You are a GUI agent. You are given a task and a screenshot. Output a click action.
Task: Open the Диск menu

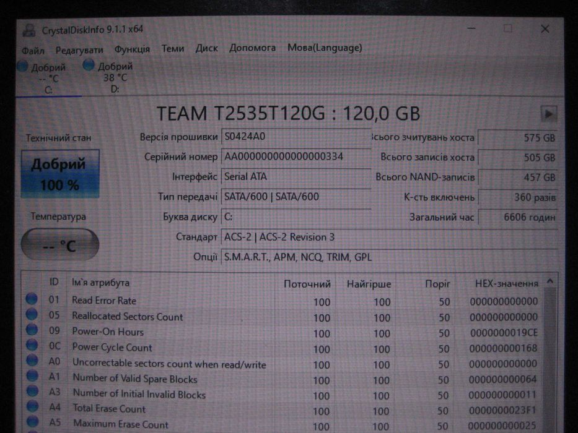[206, 48]
